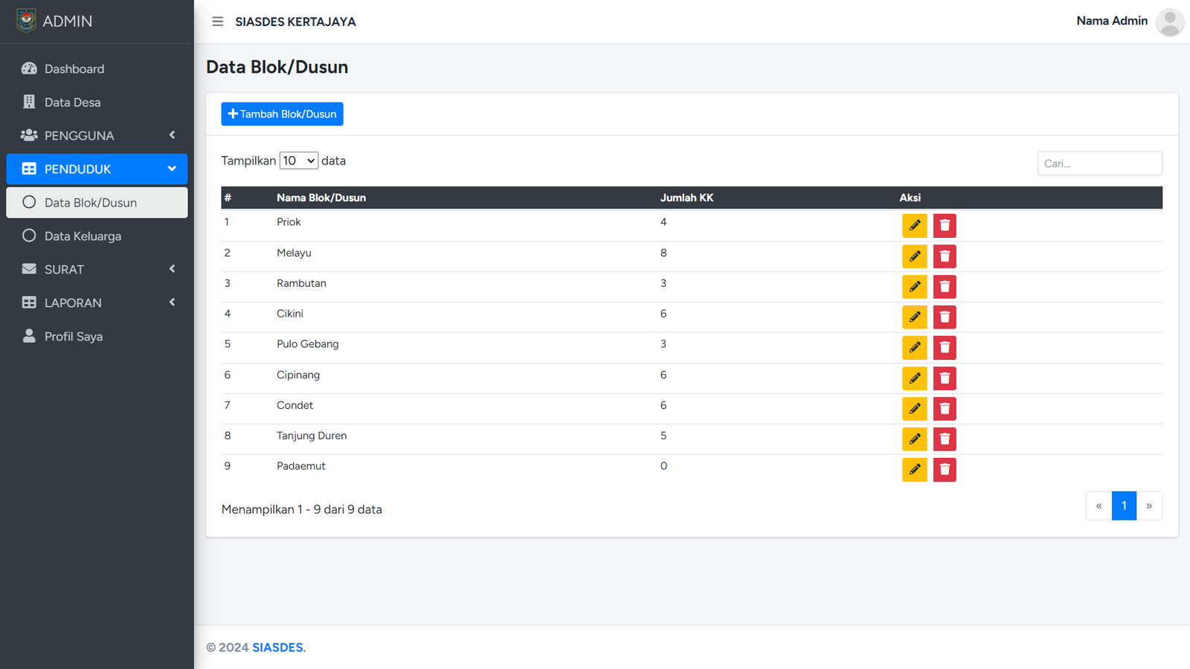The height and width of the screenshot is (669, 1190).
Task: Edit the Rambutan block entry
Action: click(914, 287)
